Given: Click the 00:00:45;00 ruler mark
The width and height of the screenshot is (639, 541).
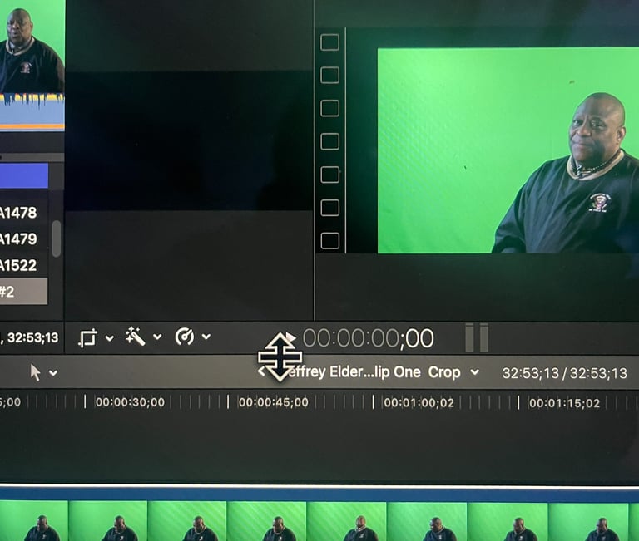Looking at the screenshot, I should coord(273,402).
